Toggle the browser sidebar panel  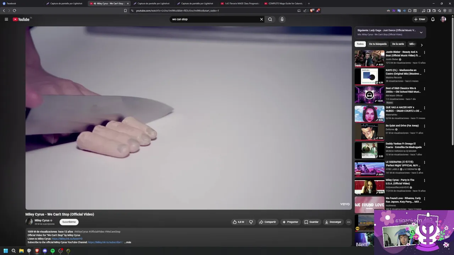(x=429, y=11)
